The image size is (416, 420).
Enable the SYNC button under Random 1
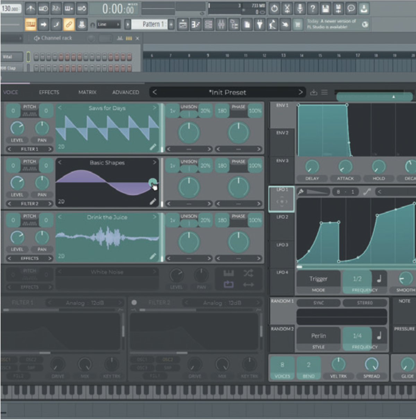[318, 303]
